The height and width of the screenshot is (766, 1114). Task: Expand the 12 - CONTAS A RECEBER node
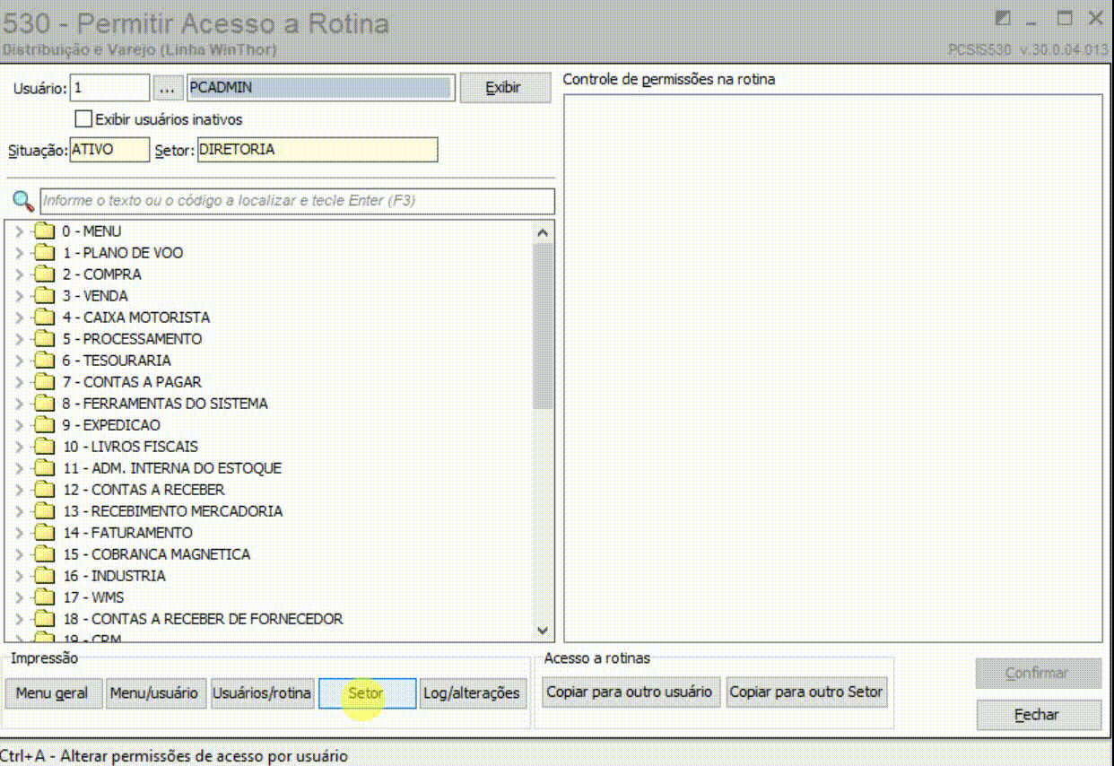click(20, 490)
